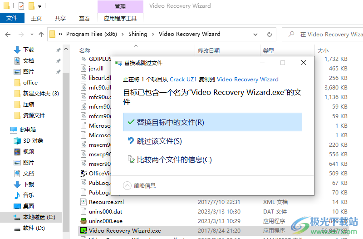
Task: Switch to the 查看 (View) tab
Action: pyautogui.click(x=84, y=18)
